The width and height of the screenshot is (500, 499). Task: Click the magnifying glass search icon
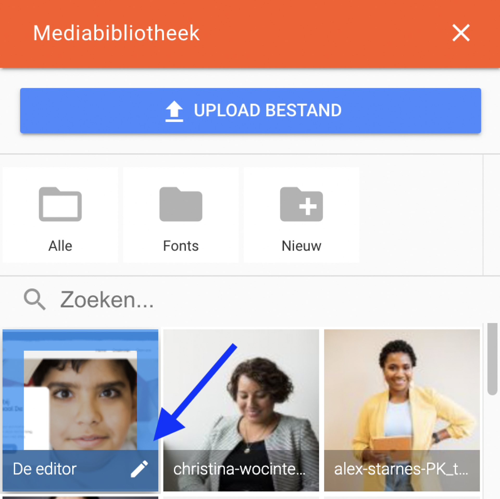pos(35,299)
